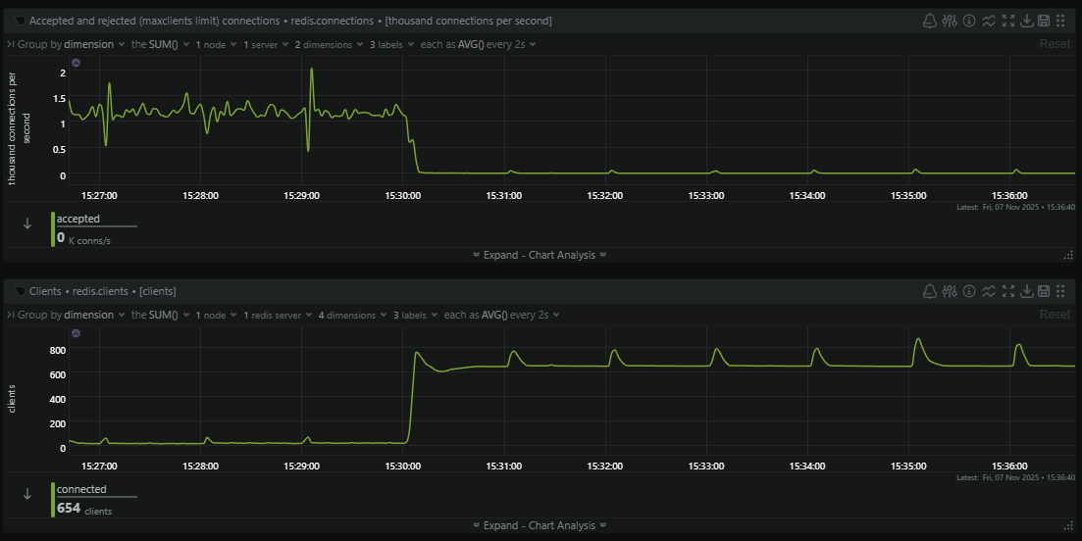Toggle the accepted dimension in legend
Image resolution: width=1082 pixels, height=541 pixels.
[77, 219]
